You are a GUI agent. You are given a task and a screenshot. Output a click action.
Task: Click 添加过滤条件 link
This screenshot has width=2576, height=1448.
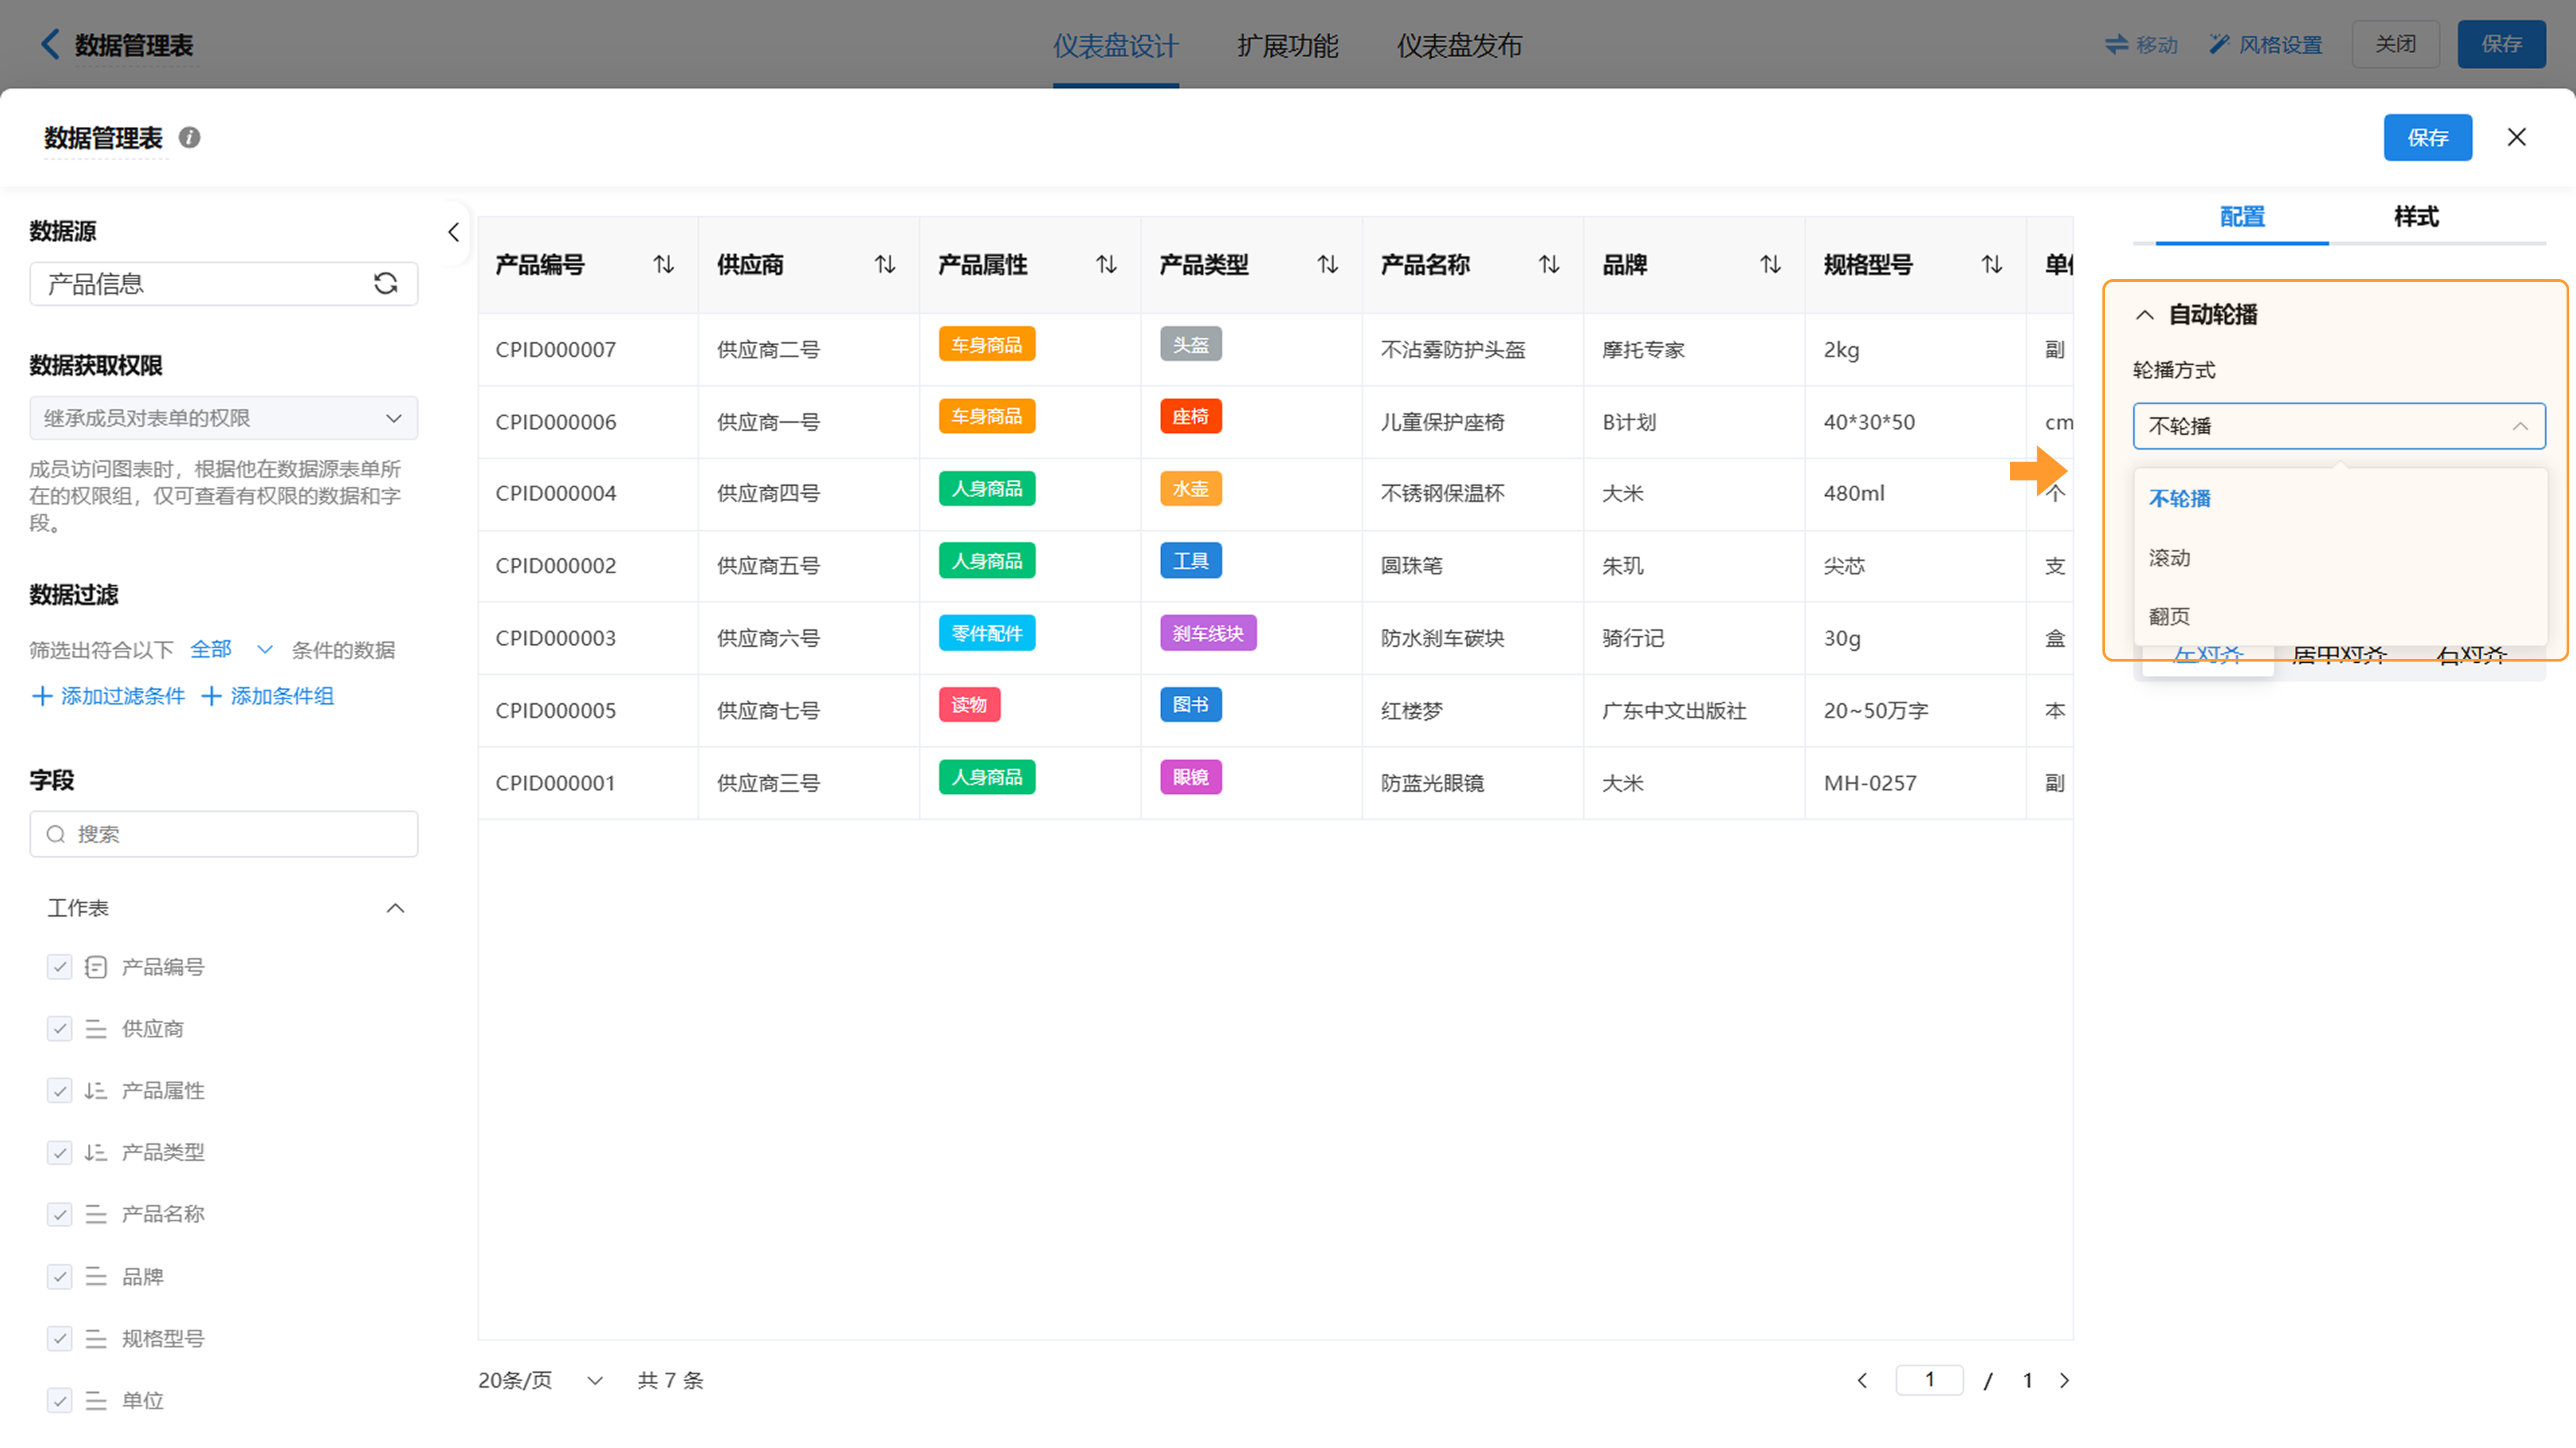pyautogui.click(x=109, y=696)
